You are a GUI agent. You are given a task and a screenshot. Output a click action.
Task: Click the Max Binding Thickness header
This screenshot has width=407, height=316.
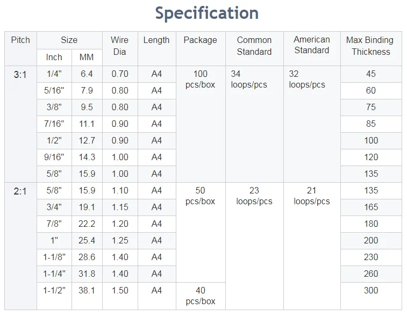tap(370, 46)
